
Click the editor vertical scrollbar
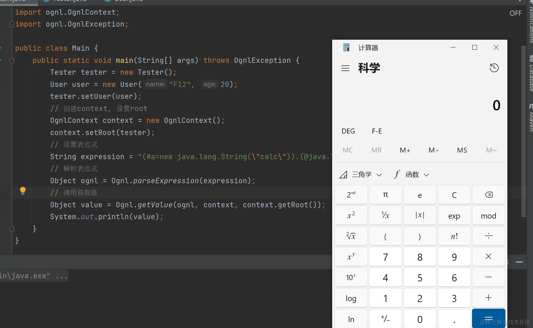524,131
